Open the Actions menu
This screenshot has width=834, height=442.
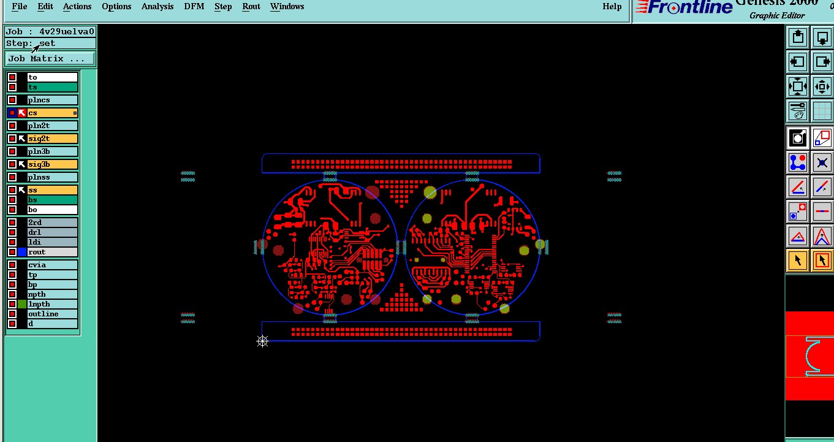(x=77, y=7)
